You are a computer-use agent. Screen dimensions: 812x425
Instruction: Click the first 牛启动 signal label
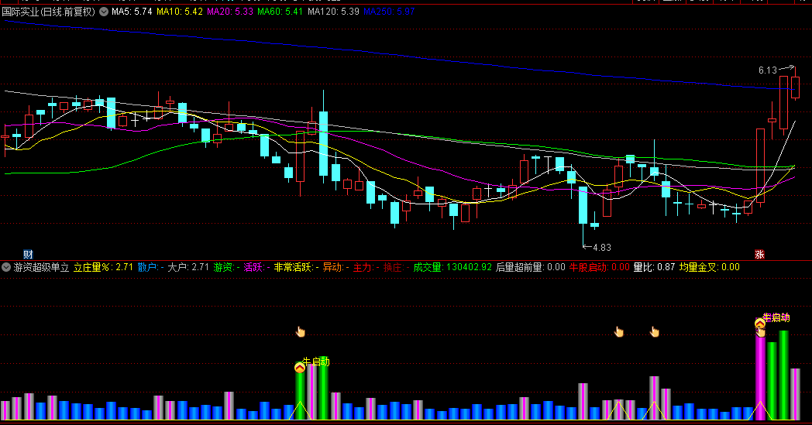[x=316, y=362]
